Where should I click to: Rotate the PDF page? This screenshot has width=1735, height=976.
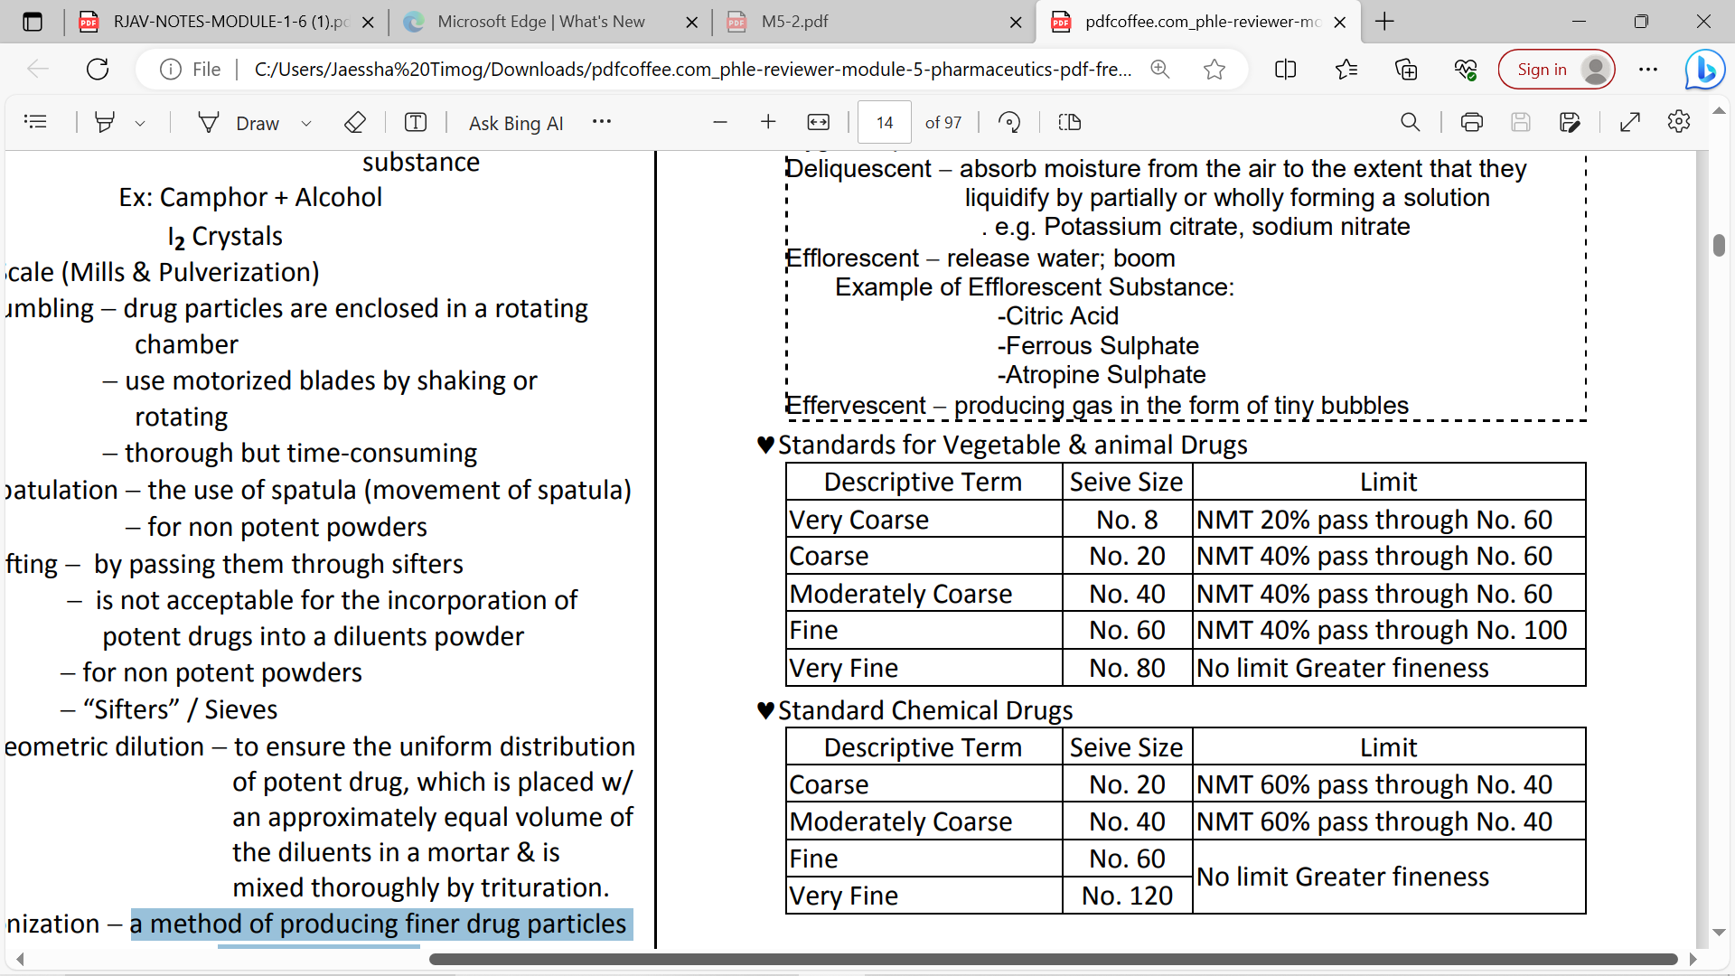(x=1009, y=122)
